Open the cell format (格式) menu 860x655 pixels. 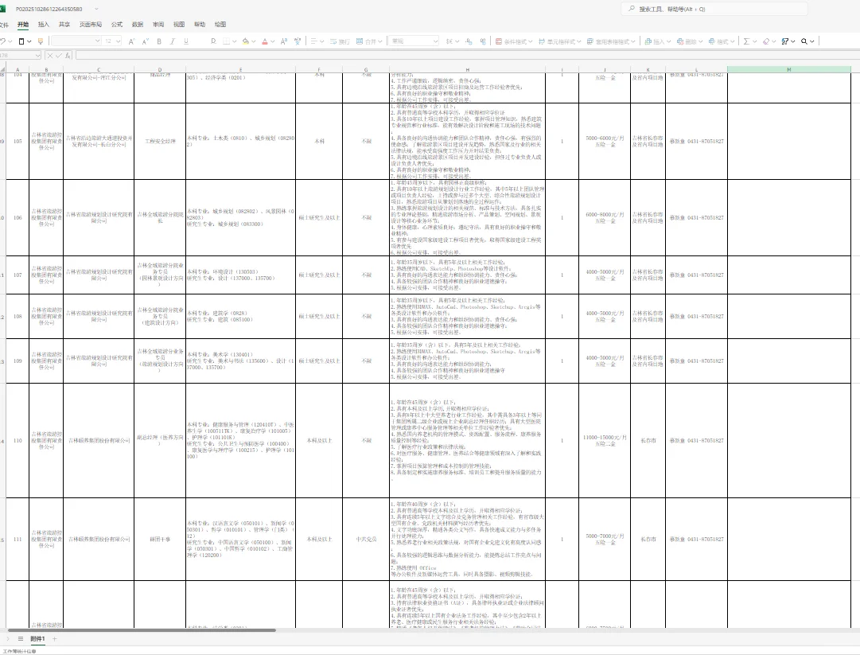click(x=722, y=41)
